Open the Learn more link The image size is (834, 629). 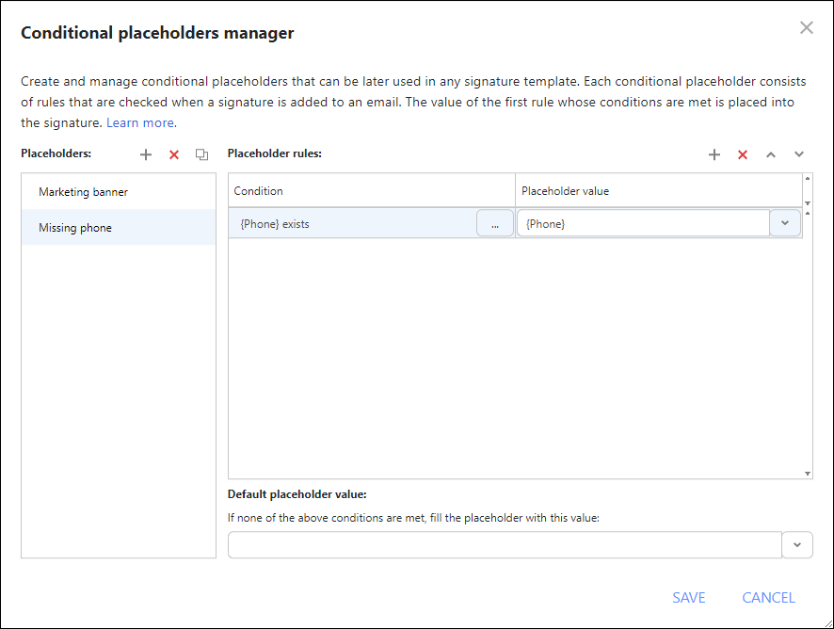pos(139,122)
